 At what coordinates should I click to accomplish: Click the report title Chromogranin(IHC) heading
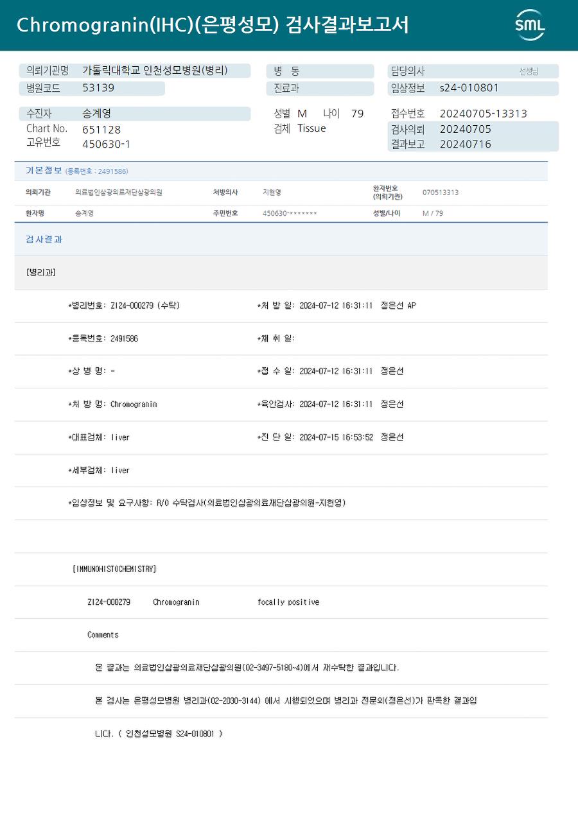coord(212,25)
